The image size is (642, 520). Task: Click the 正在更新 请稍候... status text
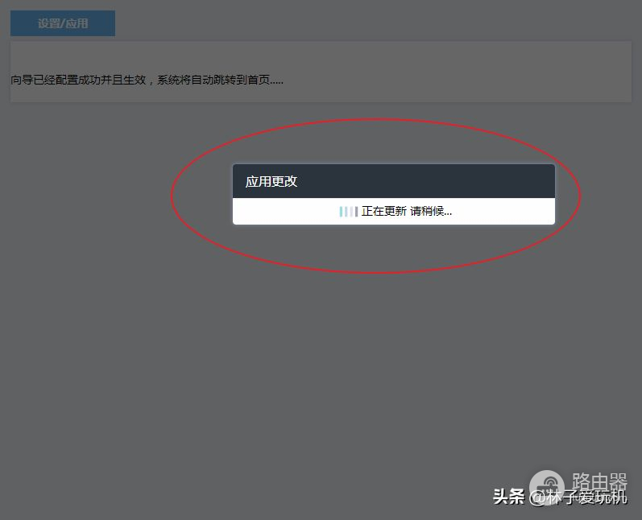tap(406, 212)
